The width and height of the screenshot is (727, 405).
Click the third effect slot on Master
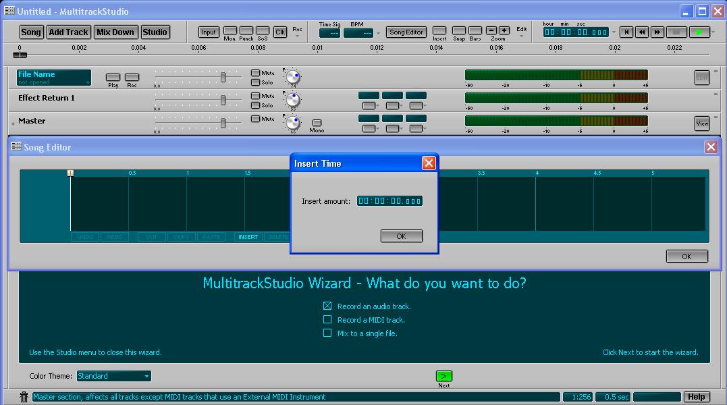pyautogui.click(x=416, y=119)
